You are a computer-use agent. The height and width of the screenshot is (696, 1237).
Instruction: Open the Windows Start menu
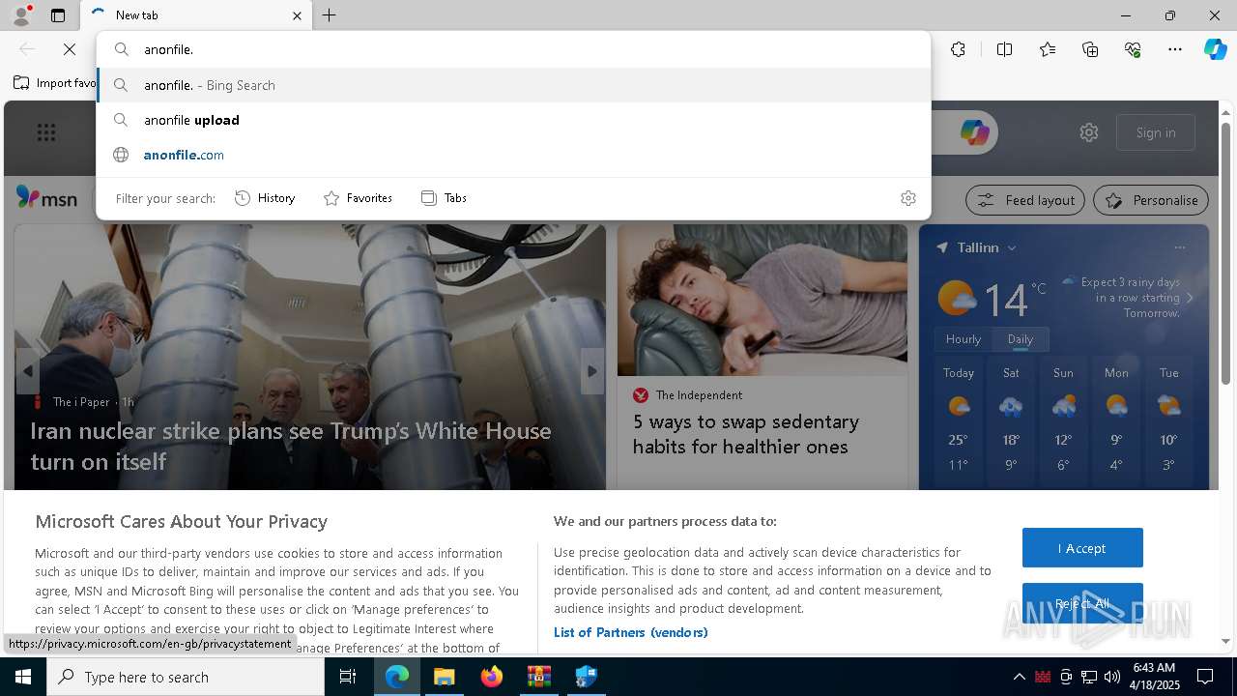coord(23,677)
